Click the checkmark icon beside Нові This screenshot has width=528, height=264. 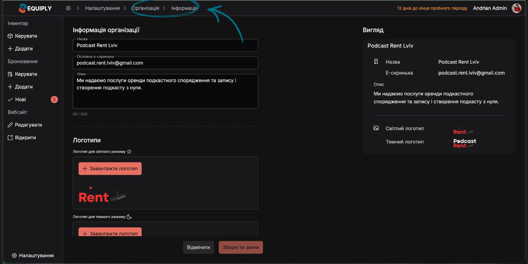[10, 99]
